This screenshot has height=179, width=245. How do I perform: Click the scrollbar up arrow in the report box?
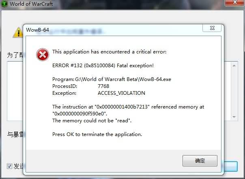tap(234, 66)
